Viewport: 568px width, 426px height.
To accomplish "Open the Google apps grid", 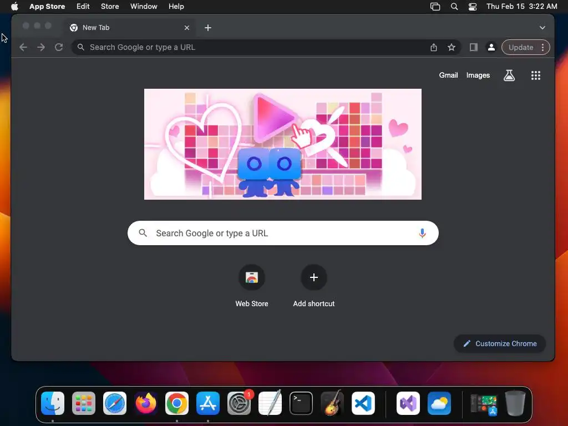I will click(x=536, y=75).
